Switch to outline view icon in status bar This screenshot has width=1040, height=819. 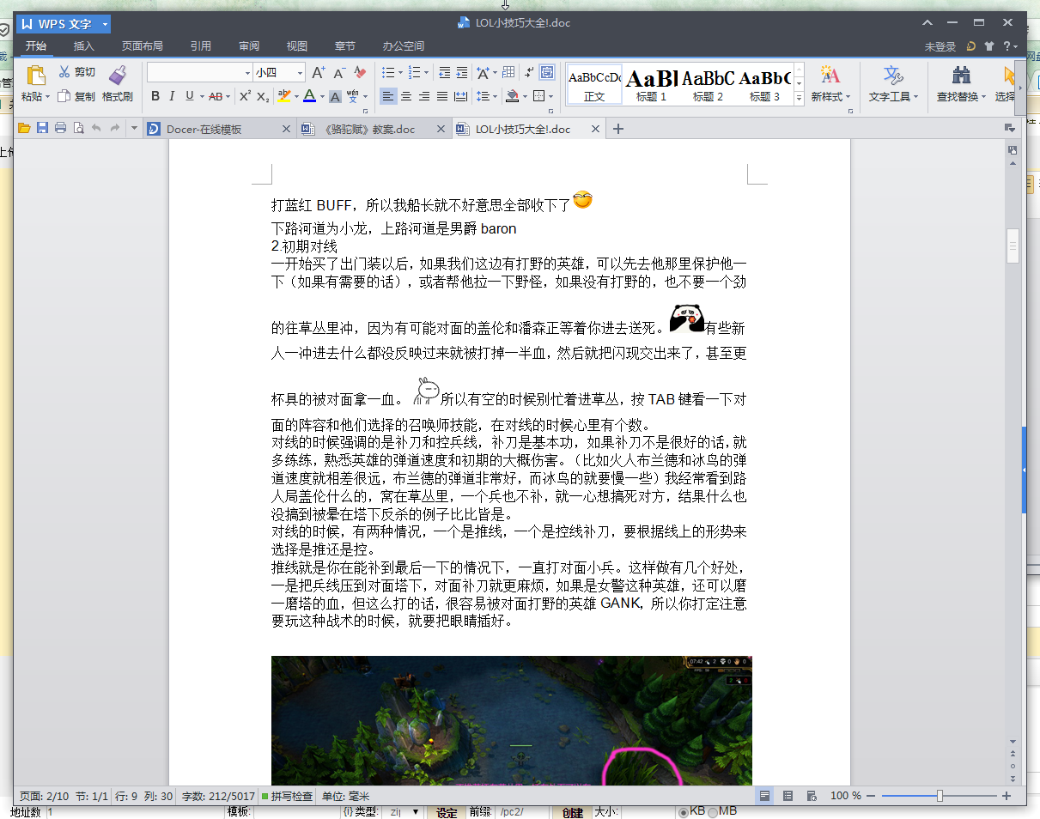click(788, 796)
